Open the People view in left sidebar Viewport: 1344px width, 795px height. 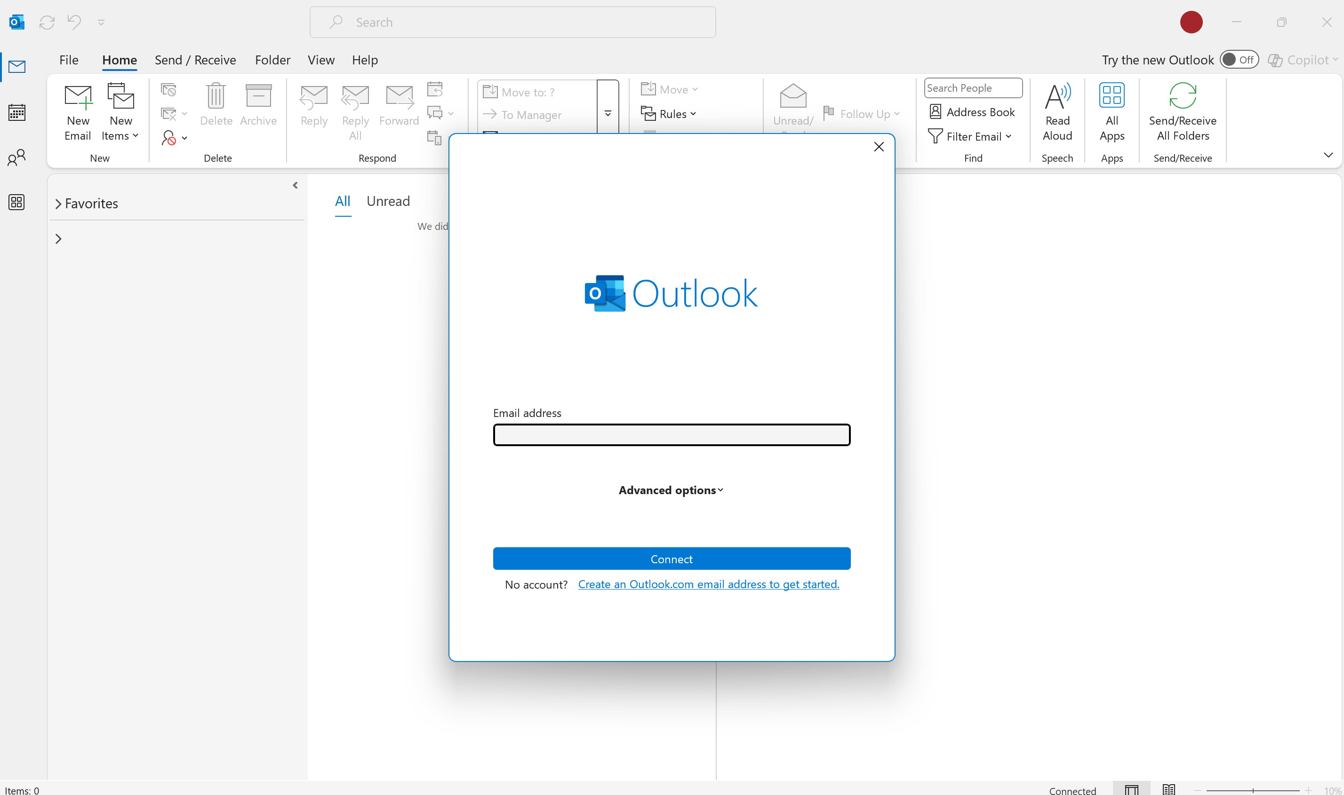point(17,157)
